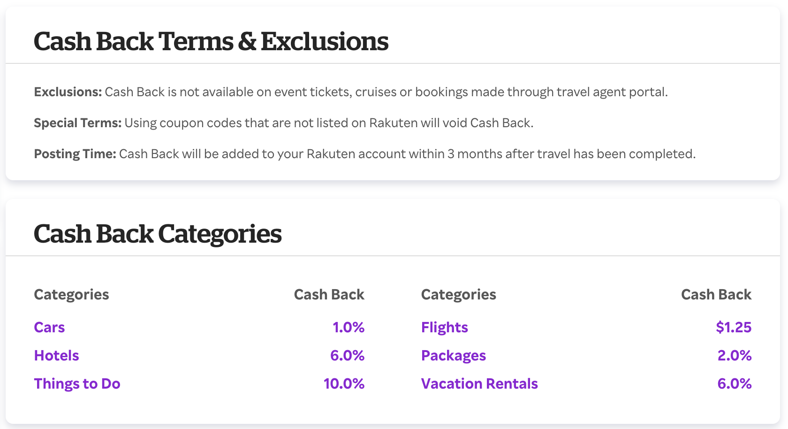Select the Hotels category link
788x429 pixels.
click(56, 355)
